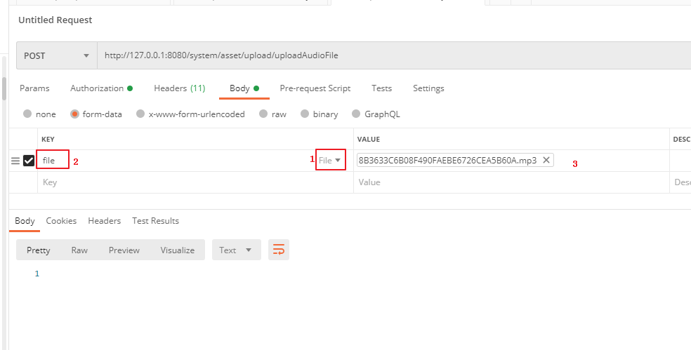Open the Test Results response tab
691x350 pixels.
click(x=155, y=221)
